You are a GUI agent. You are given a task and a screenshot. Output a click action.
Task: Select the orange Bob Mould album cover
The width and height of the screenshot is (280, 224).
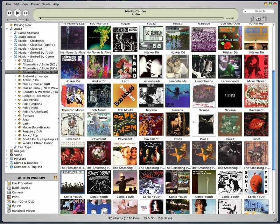click(125, 96)
